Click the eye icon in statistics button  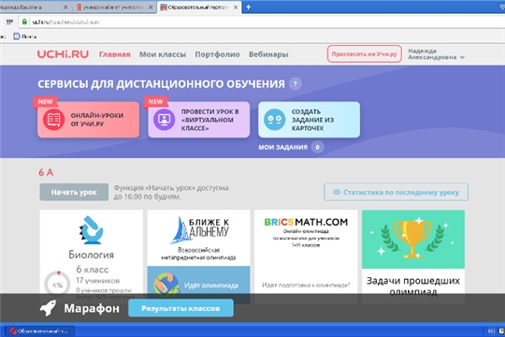click(x=337, y=192)
